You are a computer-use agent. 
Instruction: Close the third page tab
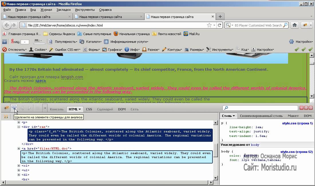213,17
